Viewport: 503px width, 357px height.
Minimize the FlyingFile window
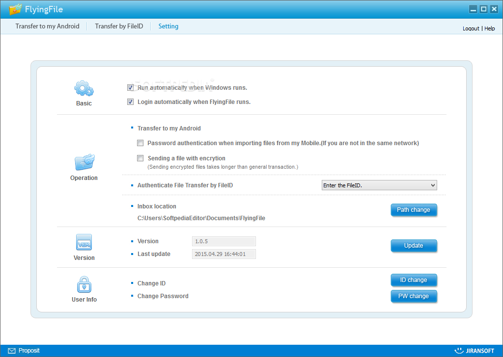473,9
